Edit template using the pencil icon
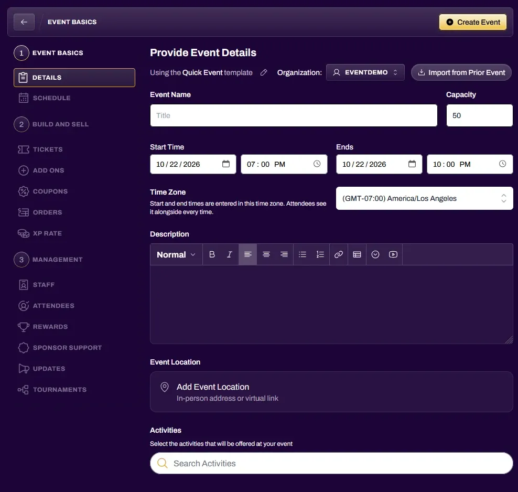 click(x=264, y=73)
